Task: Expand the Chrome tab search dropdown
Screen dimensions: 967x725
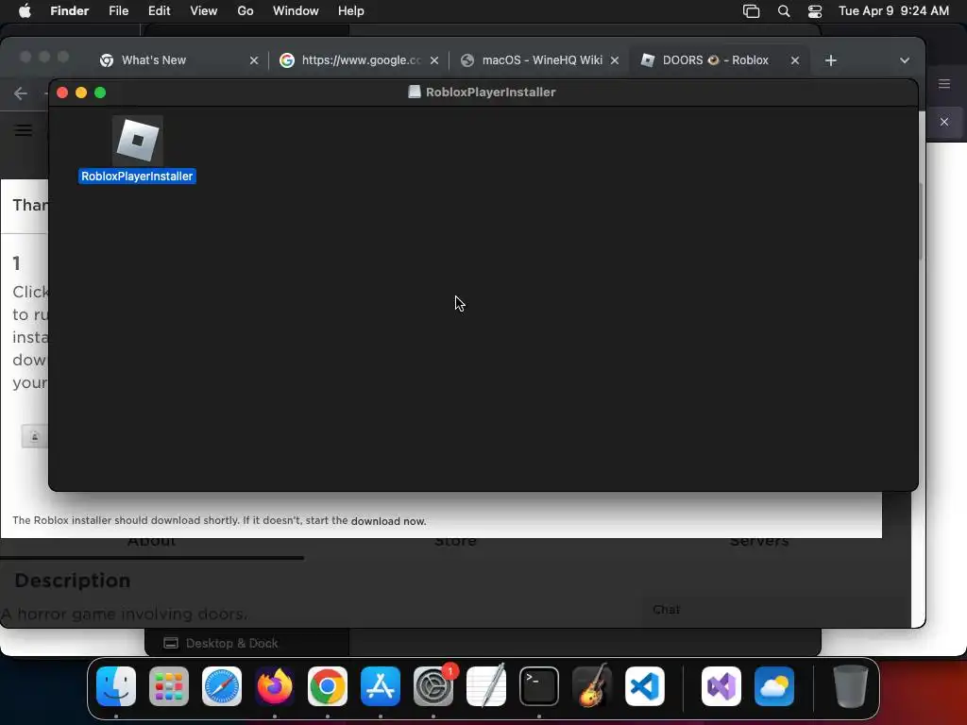Action: coord(904,60)
